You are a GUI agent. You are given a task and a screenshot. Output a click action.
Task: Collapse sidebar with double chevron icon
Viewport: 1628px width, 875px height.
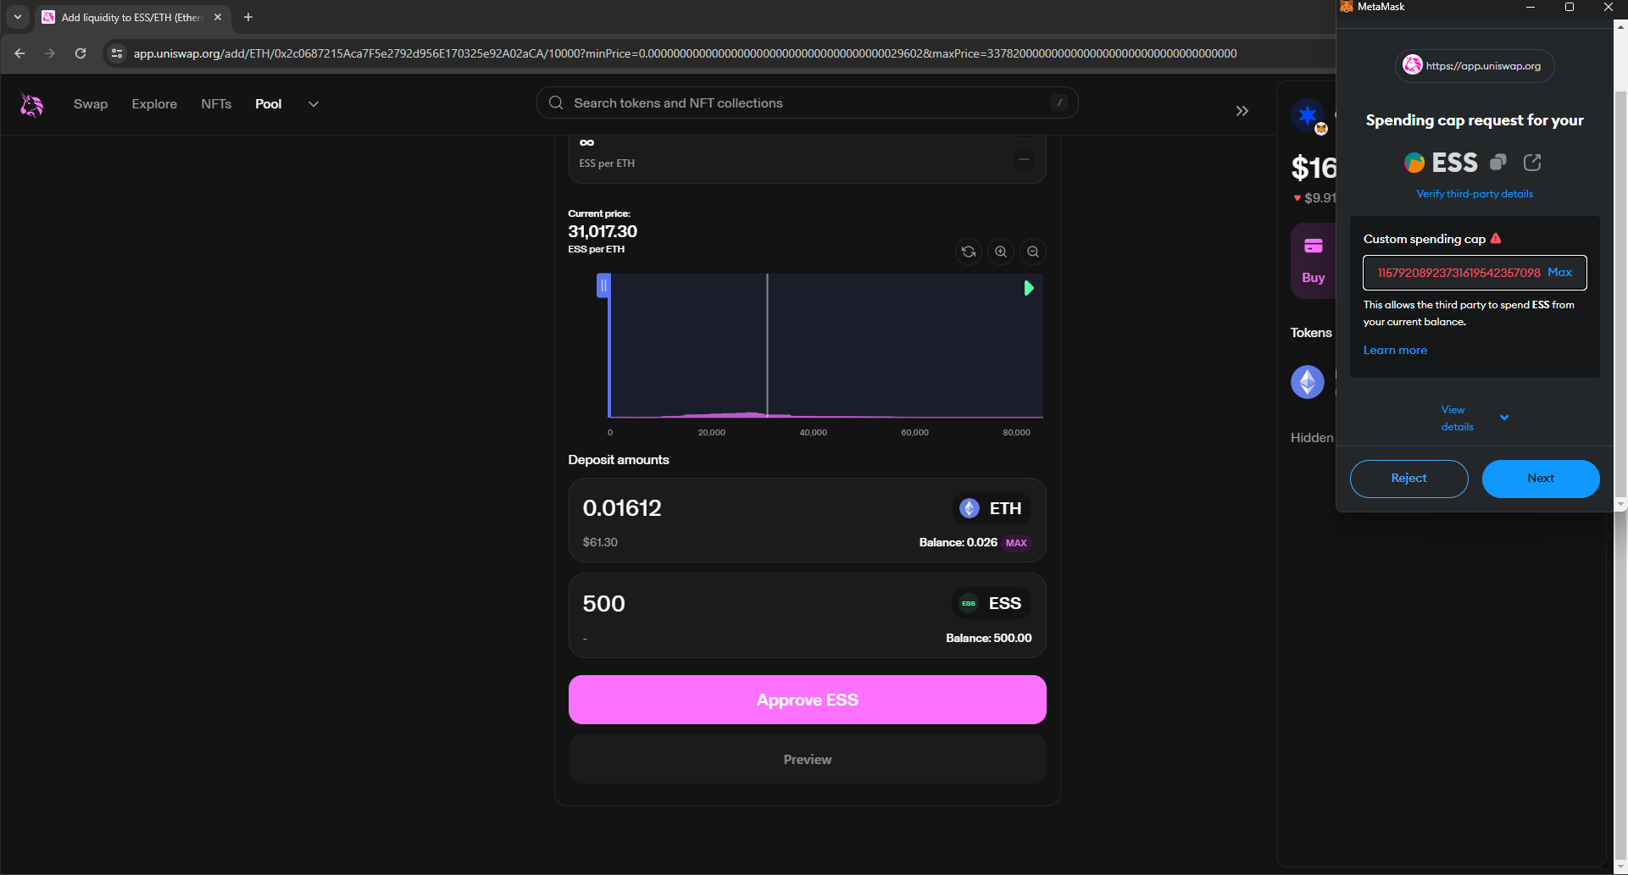(x=1242, y=111)
